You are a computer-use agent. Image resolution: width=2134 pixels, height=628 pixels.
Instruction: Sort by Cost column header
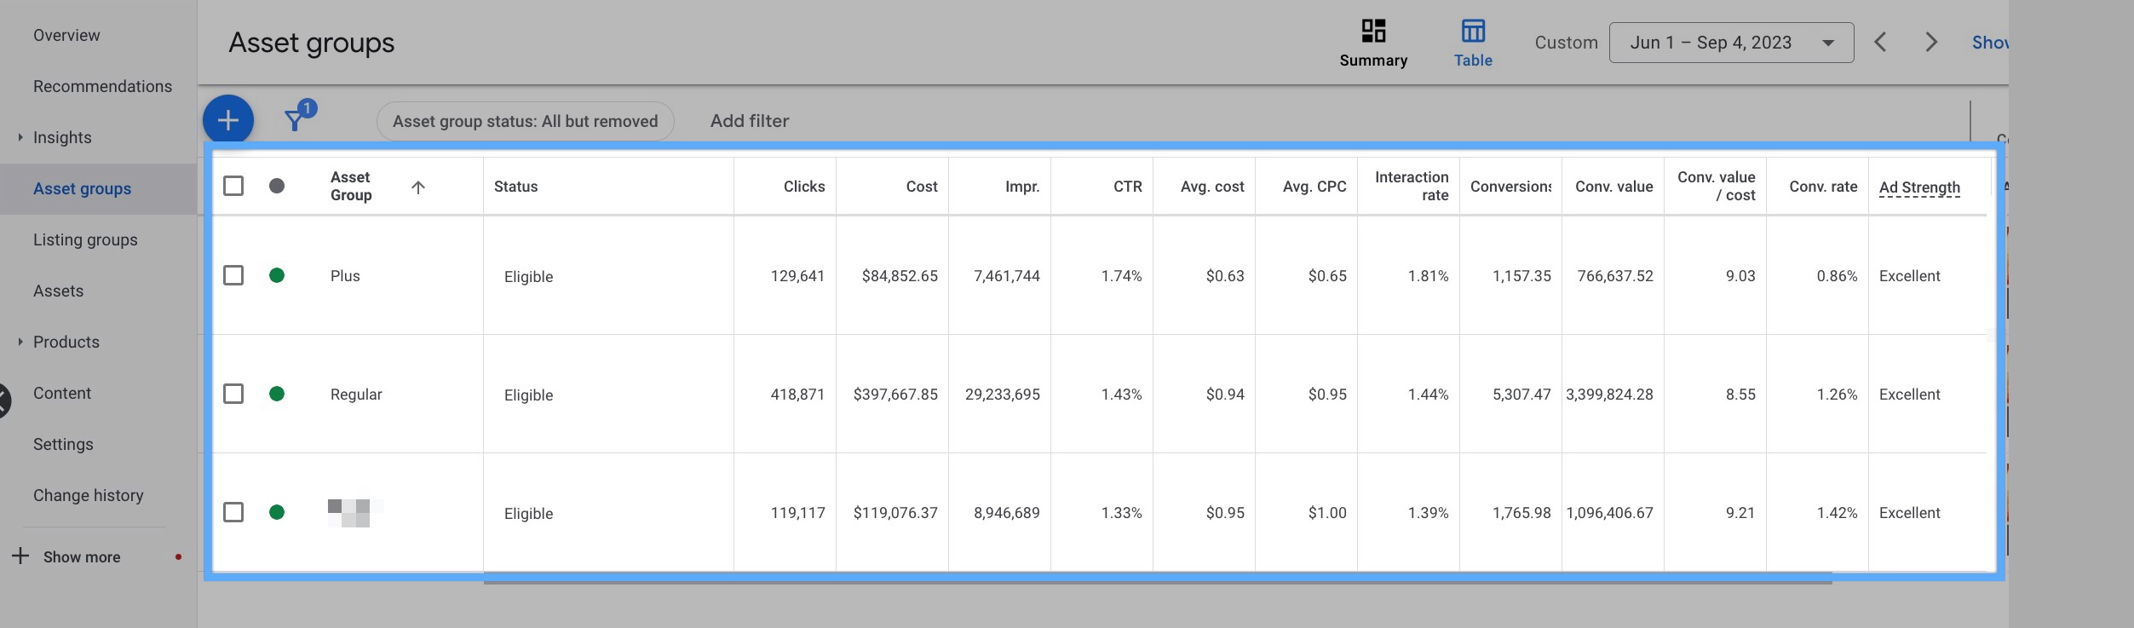click(922, 187)
